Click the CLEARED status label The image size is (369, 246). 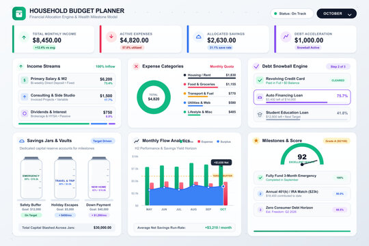338,81
